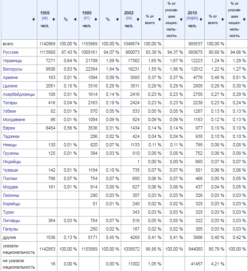Open the Грузины link

click(x=11, y=153)
